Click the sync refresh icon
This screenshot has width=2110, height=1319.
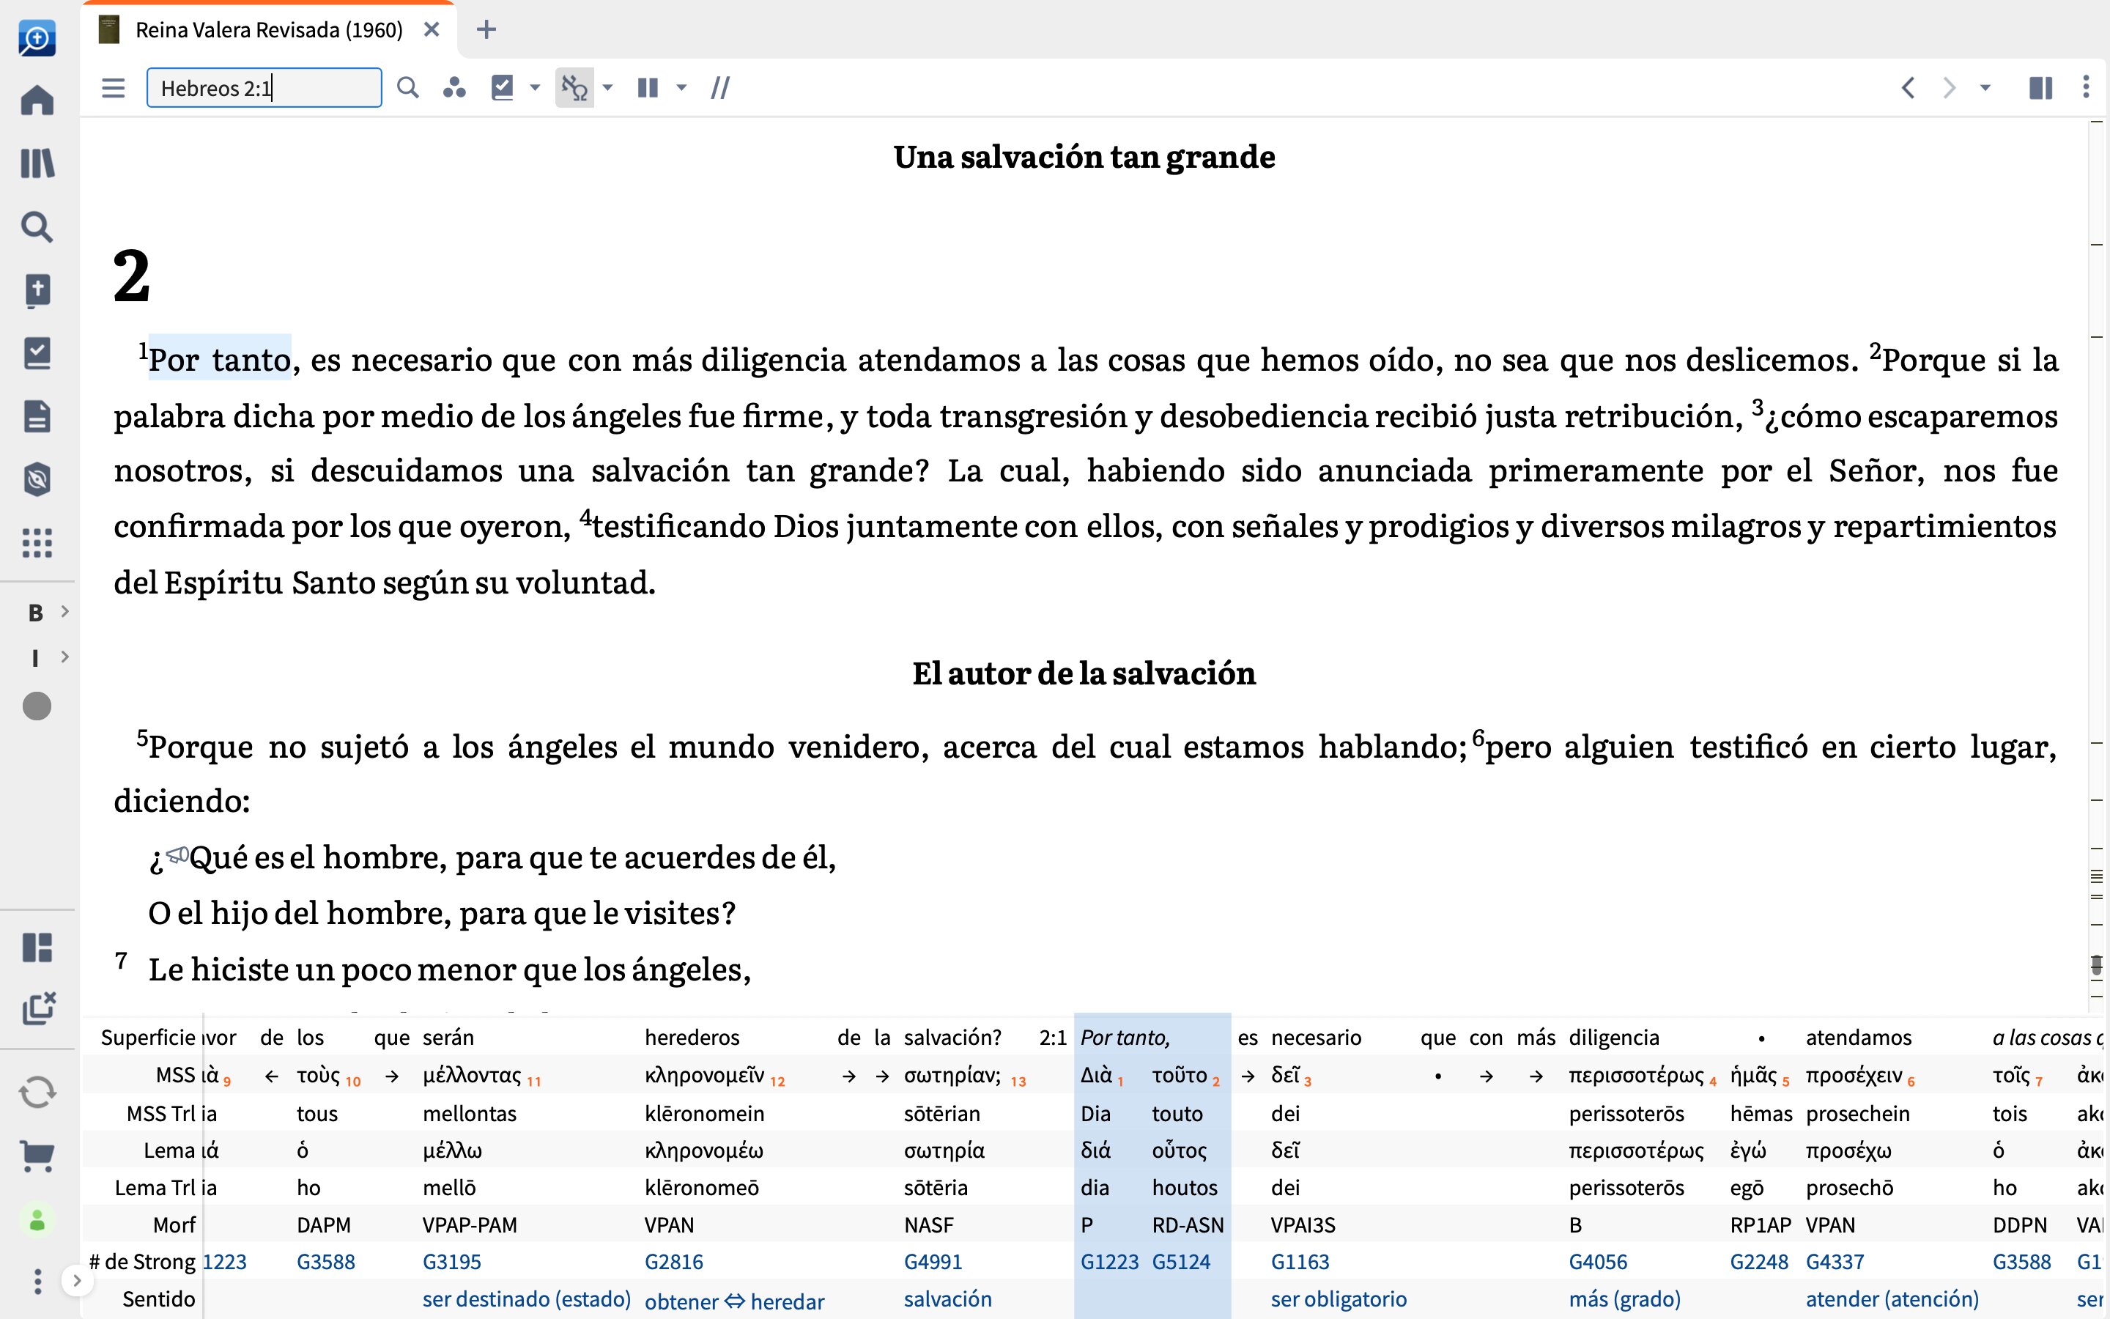[37, 1092]
